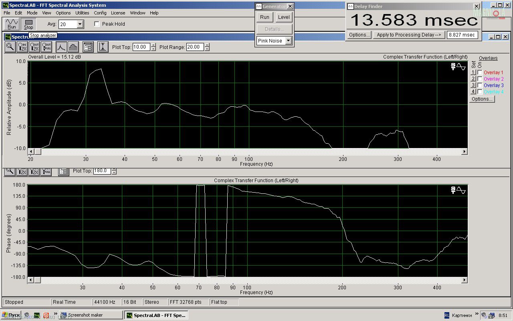This screenshot has width=513, height=321.
Task: Open the Avg averaging dropdown
Action: 80,24
